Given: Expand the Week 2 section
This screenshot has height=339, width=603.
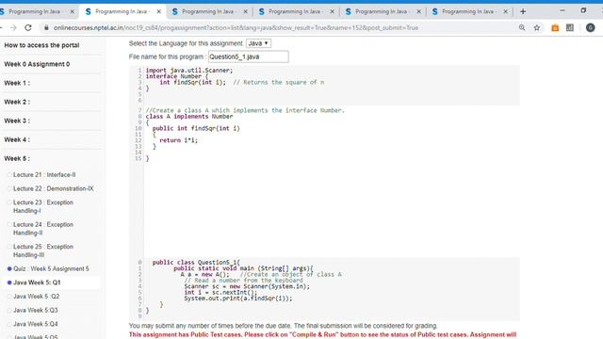Looking at the screenshot, I should coord(17,102).
